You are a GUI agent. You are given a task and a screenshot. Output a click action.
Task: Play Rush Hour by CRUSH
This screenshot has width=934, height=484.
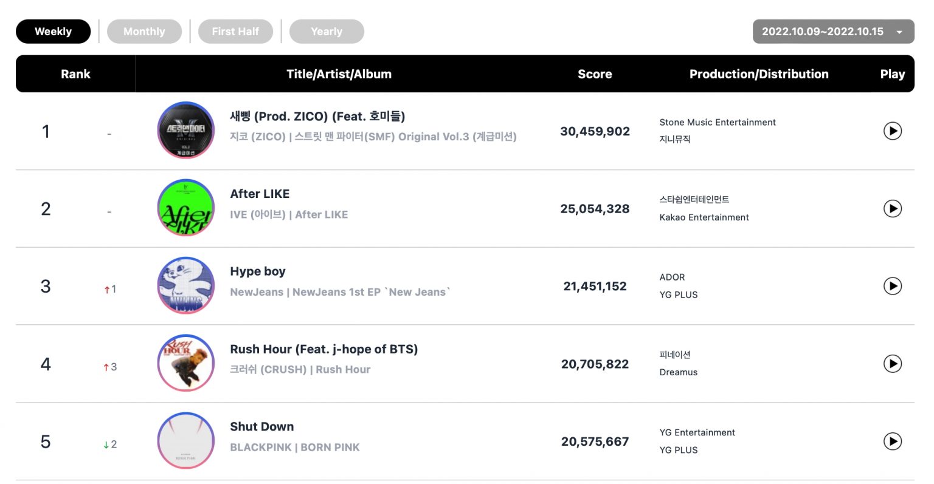(892, 364)
